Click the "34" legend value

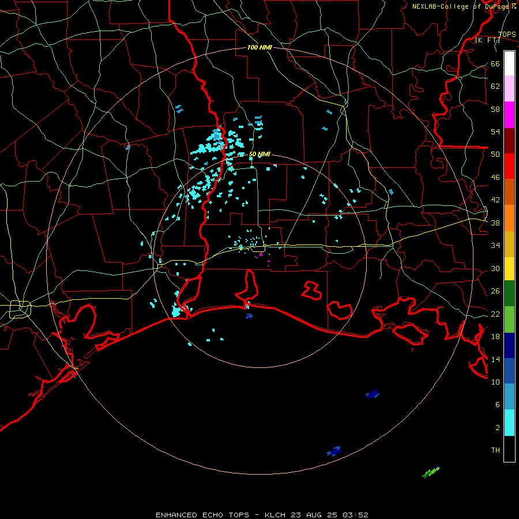[x=495, y=245]
